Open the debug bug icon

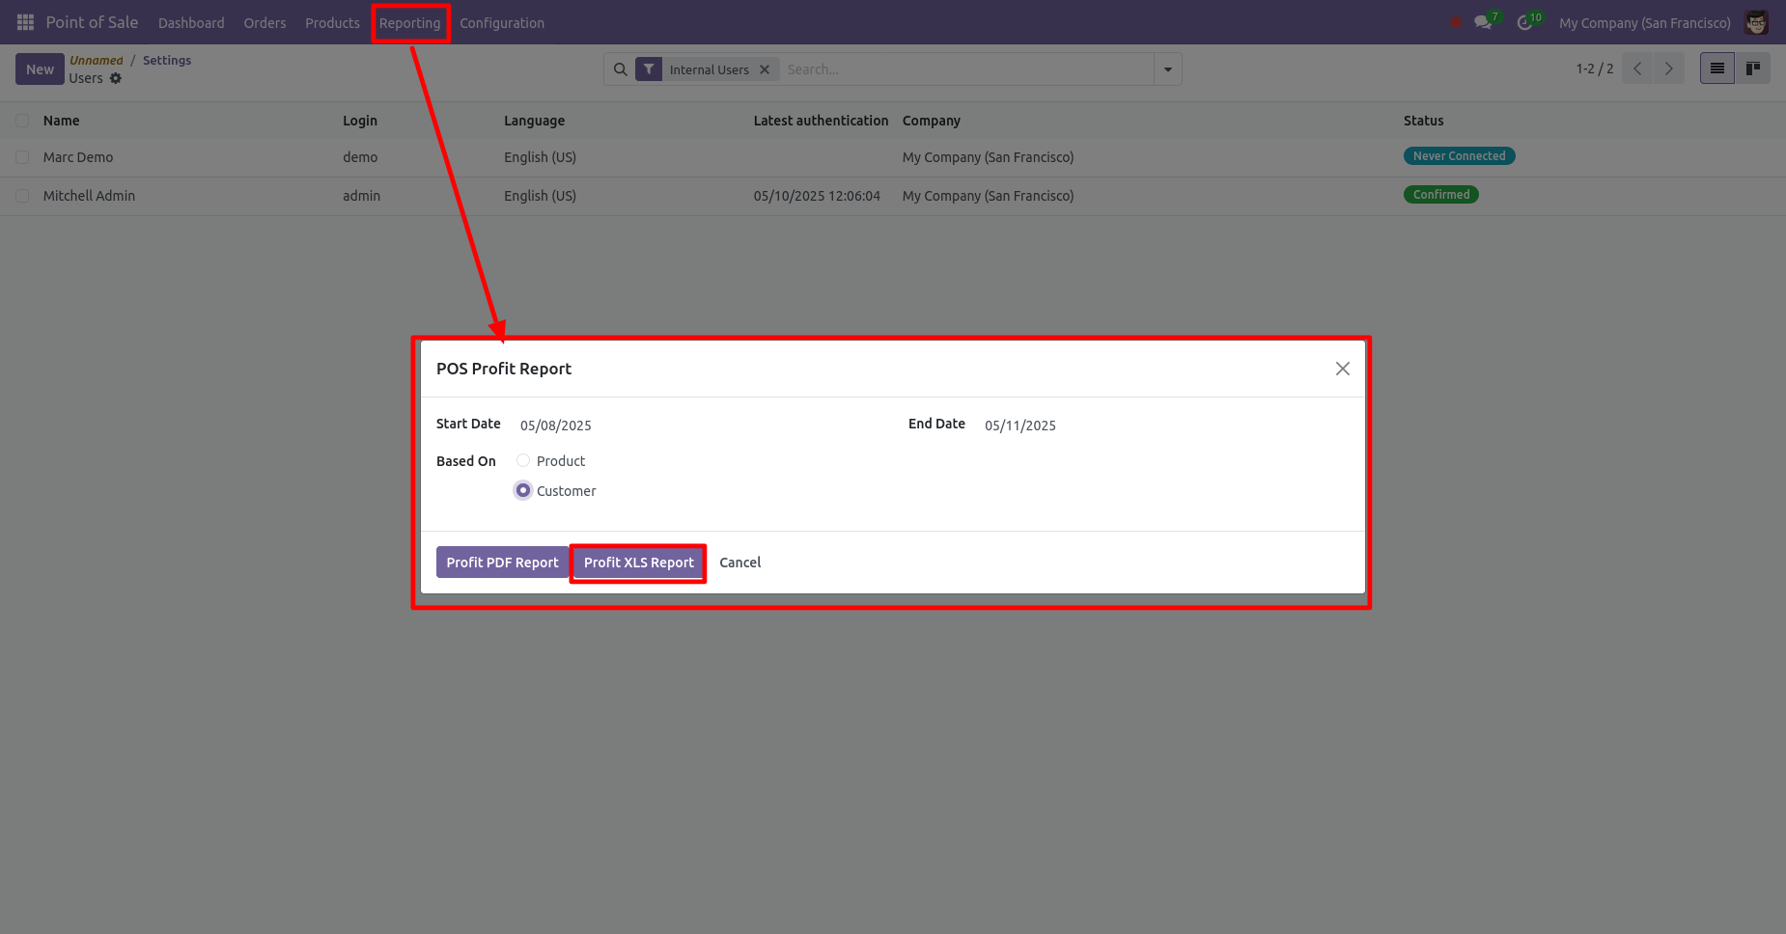point(1456,22)
